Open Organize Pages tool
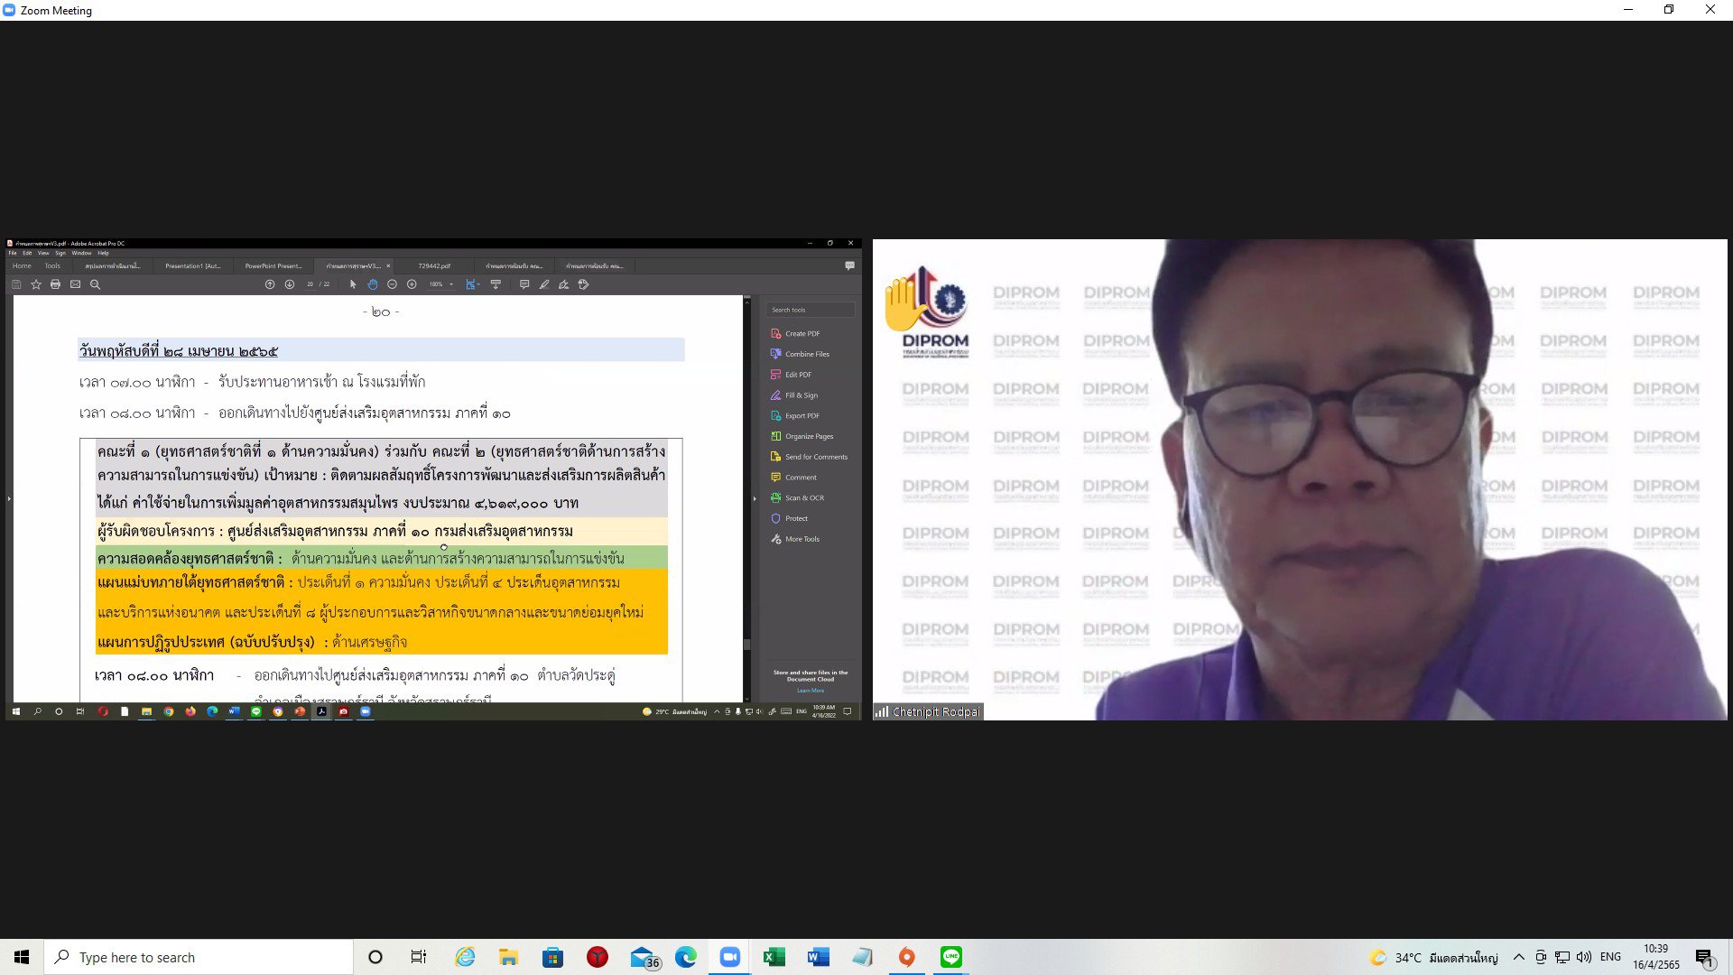Screen dimensions: 1733x975 [802, 436]
